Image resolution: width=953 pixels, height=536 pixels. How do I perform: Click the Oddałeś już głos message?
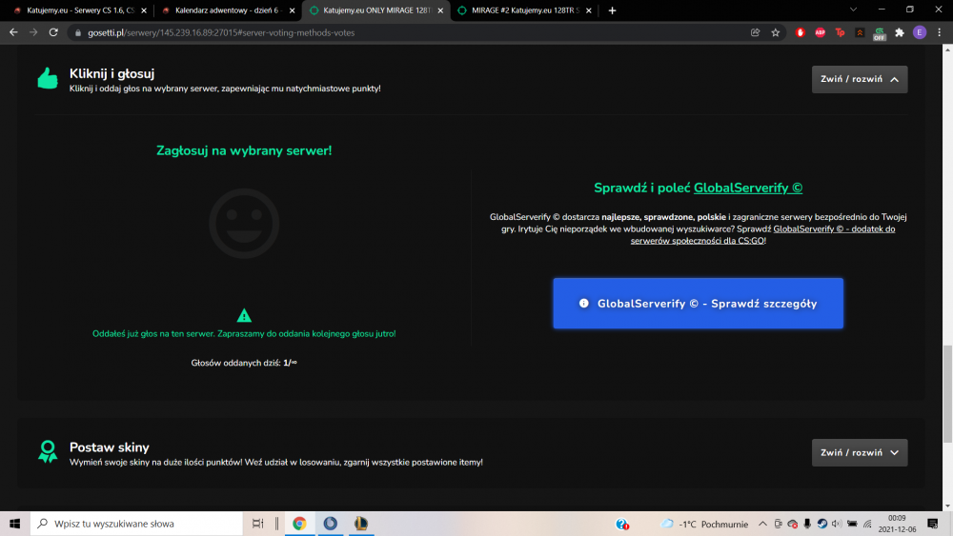click(x=244, y=334)
